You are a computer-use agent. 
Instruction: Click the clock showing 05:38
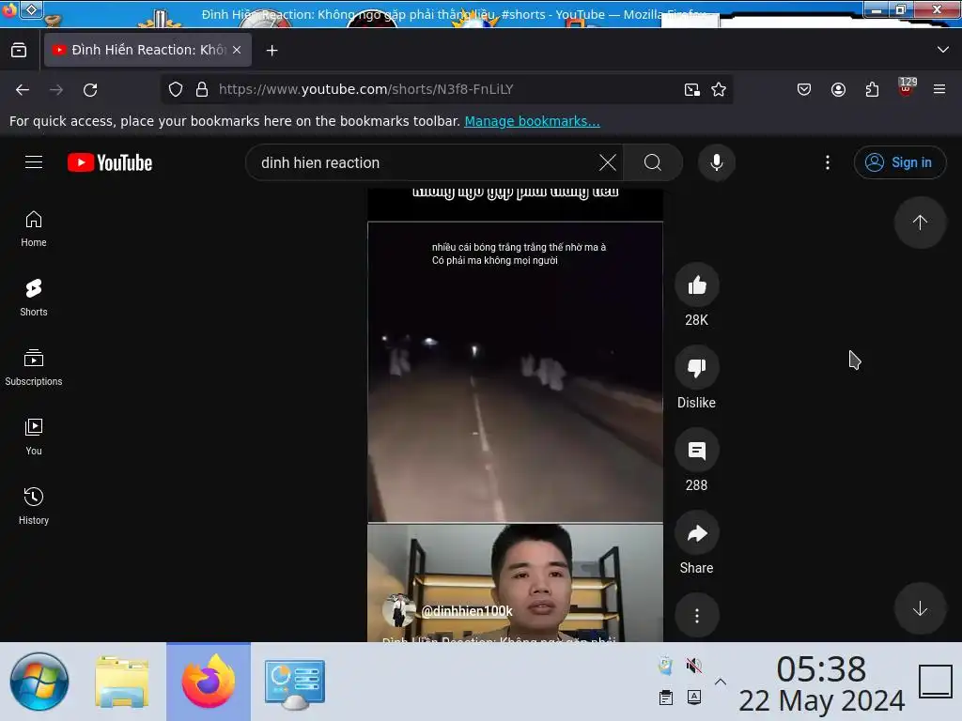[821, 668]
